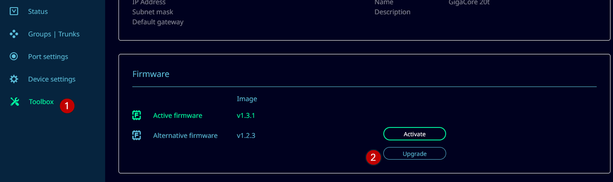Click the red annotation marker numbered 2
The width and height of the screenshot is (613, 182).
coord(373,157)
